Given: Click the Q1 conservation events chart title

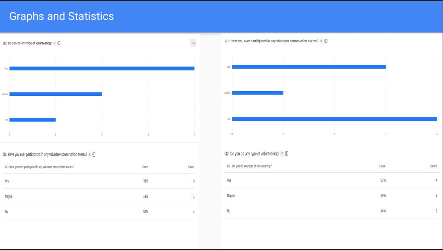Looking at the screenshot, I should 271,41.
